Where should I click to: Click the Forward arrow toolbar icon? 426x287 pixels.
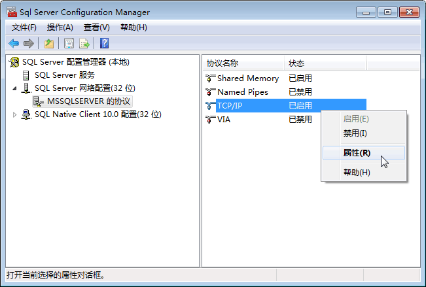[29, 43]
